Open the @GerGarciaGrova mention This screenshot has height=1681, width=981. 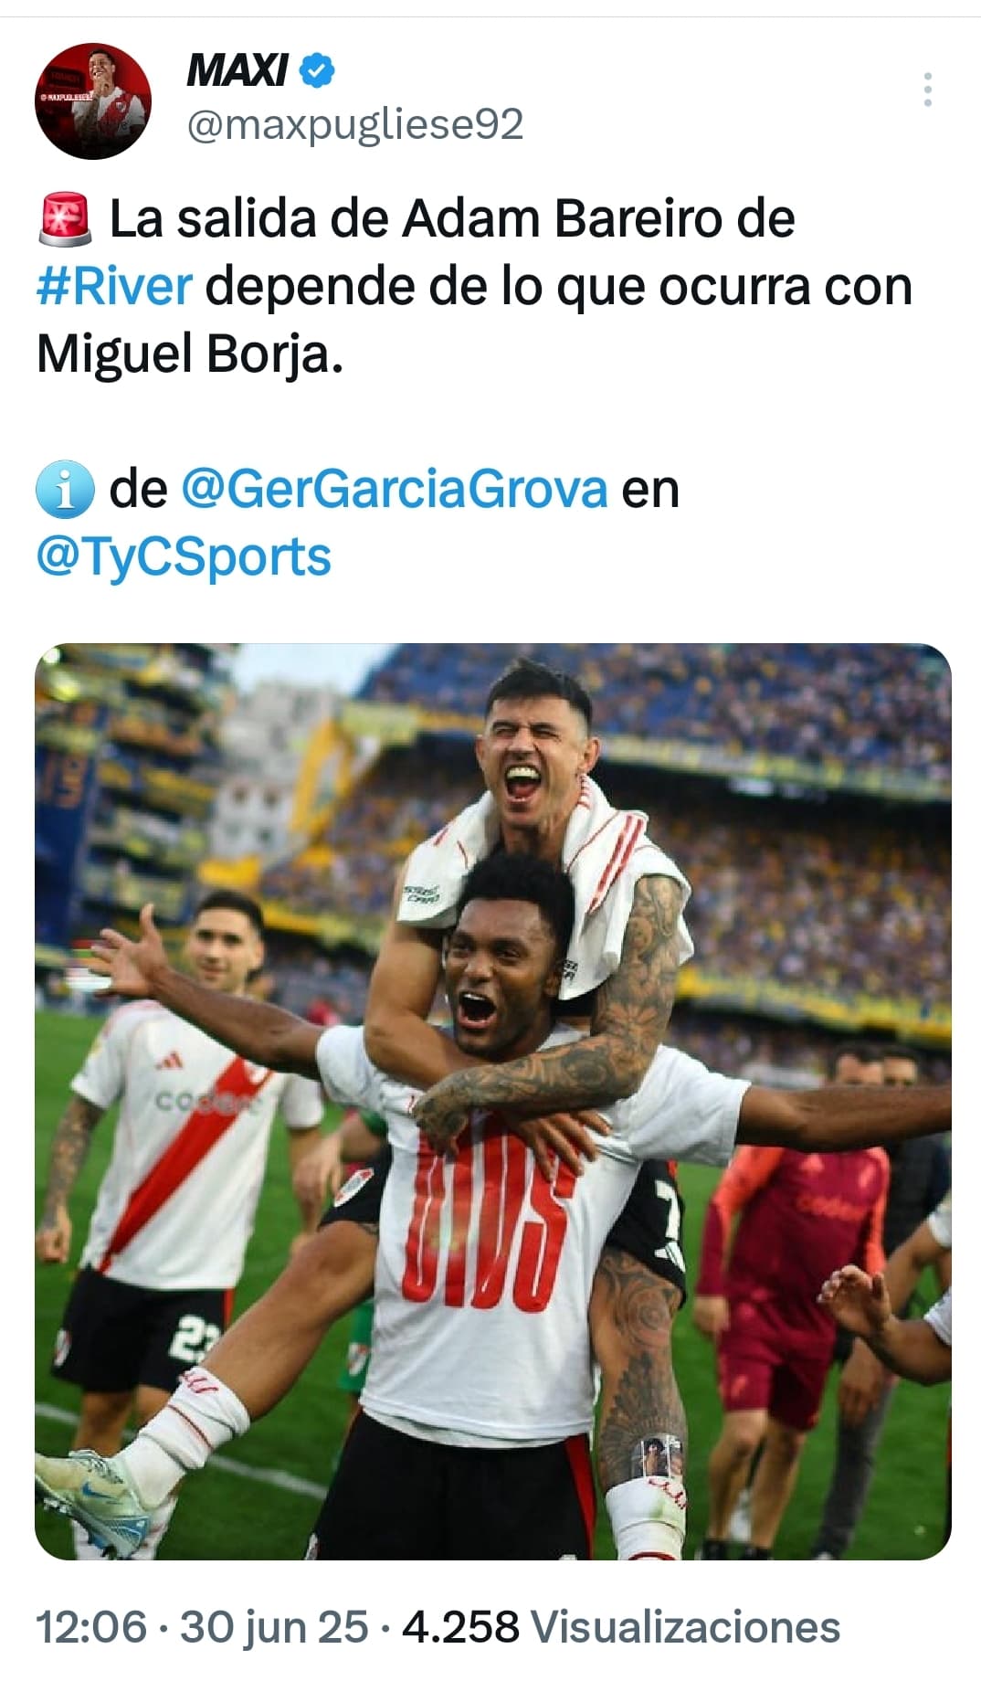coord(395,490)
